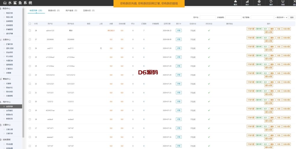This screenshot has width=296, height=149.
Task: Tick the checkbox for user asd111
Action: [30, 48]
